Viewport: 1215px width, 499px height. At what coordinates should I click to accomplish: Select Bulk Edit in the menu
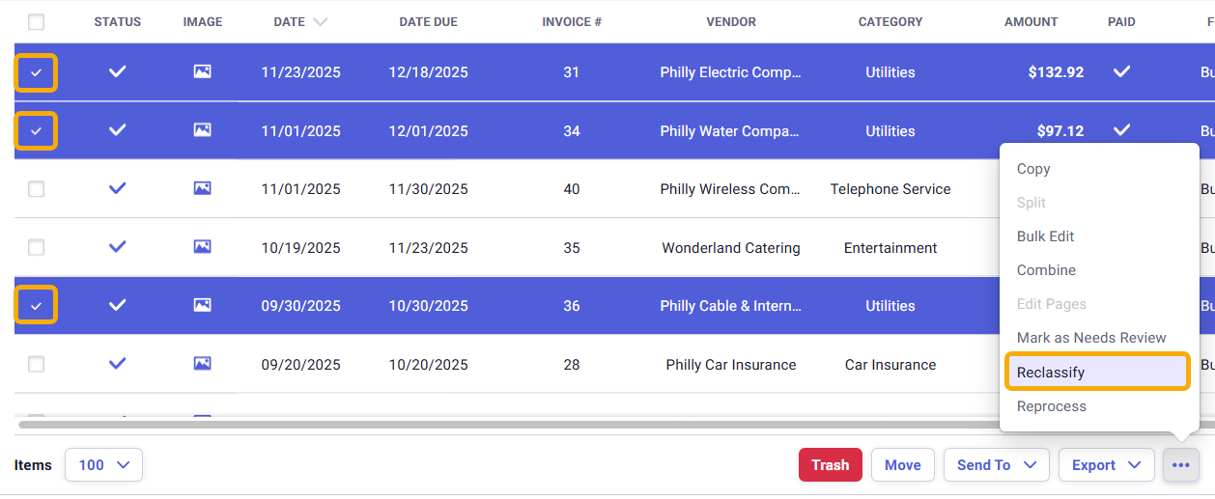(x=1045, y=236)
